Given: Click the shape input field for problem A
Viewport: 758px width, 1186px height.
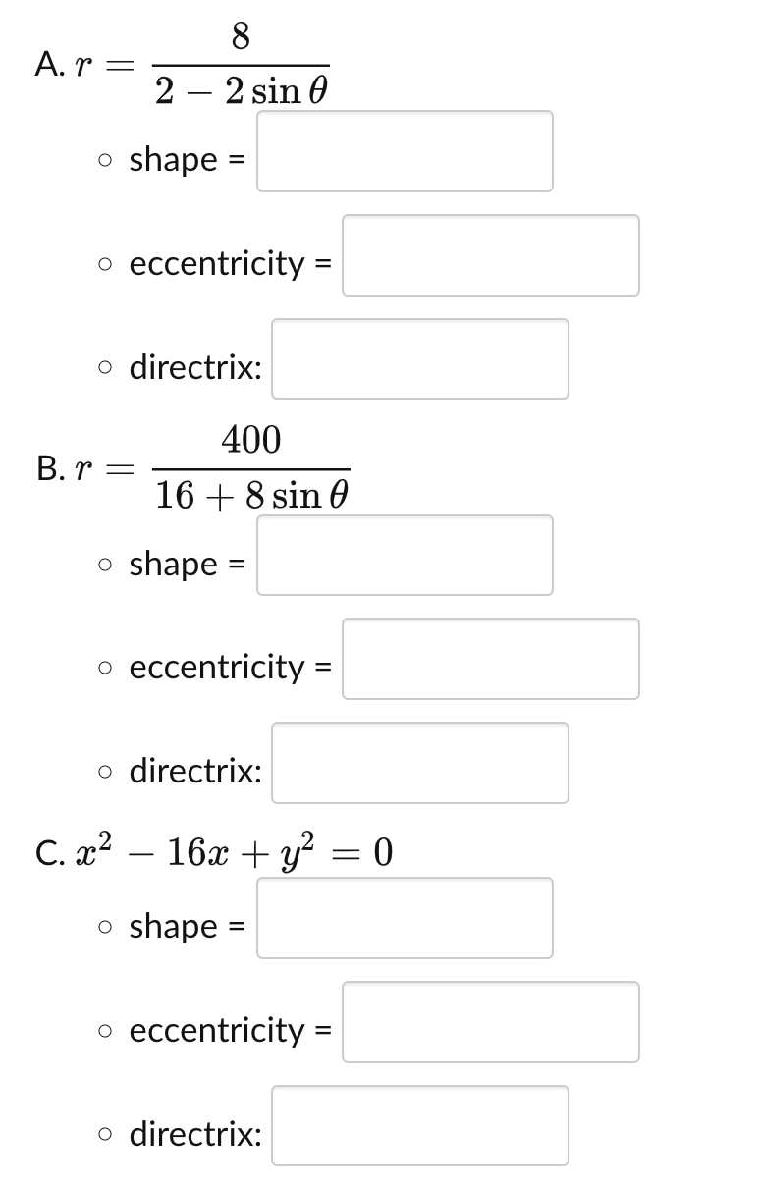Looking at the screenshot, I should coord(404,151).
